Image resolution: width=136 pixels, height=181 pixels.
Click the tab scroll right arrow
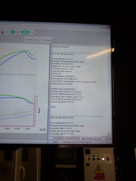pyautogui.click(x=110, y=138)
